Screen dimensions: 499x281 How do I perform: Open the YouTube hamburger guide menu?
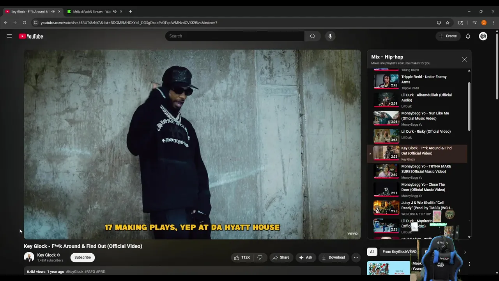coord(9,36)
